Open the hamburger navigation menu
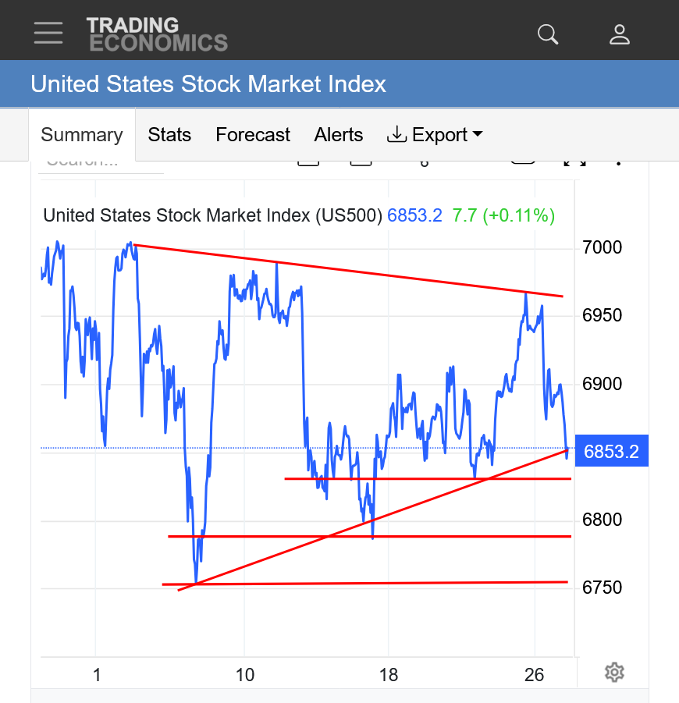The image size is (679, 703). [48, 33]
